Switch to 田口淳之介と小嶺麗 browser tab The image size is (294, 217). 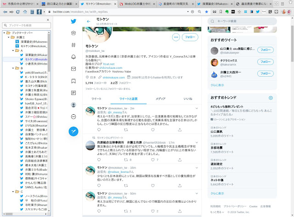coord(59,4)
